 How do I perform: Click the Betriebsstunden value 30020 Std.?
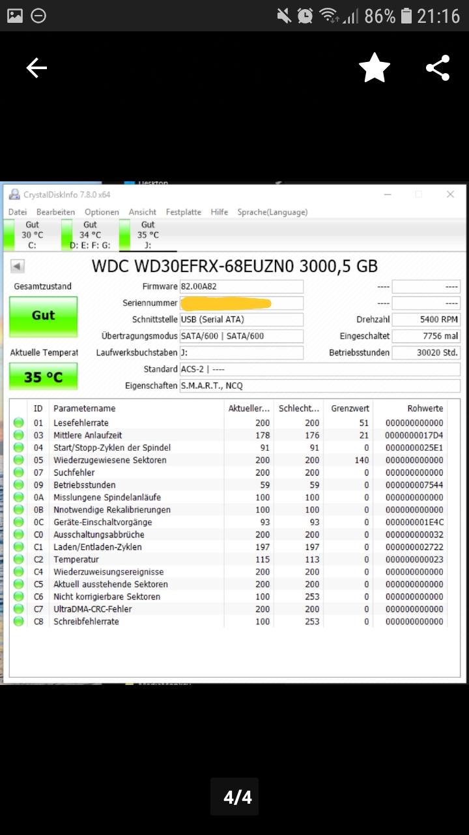[426, 352]
